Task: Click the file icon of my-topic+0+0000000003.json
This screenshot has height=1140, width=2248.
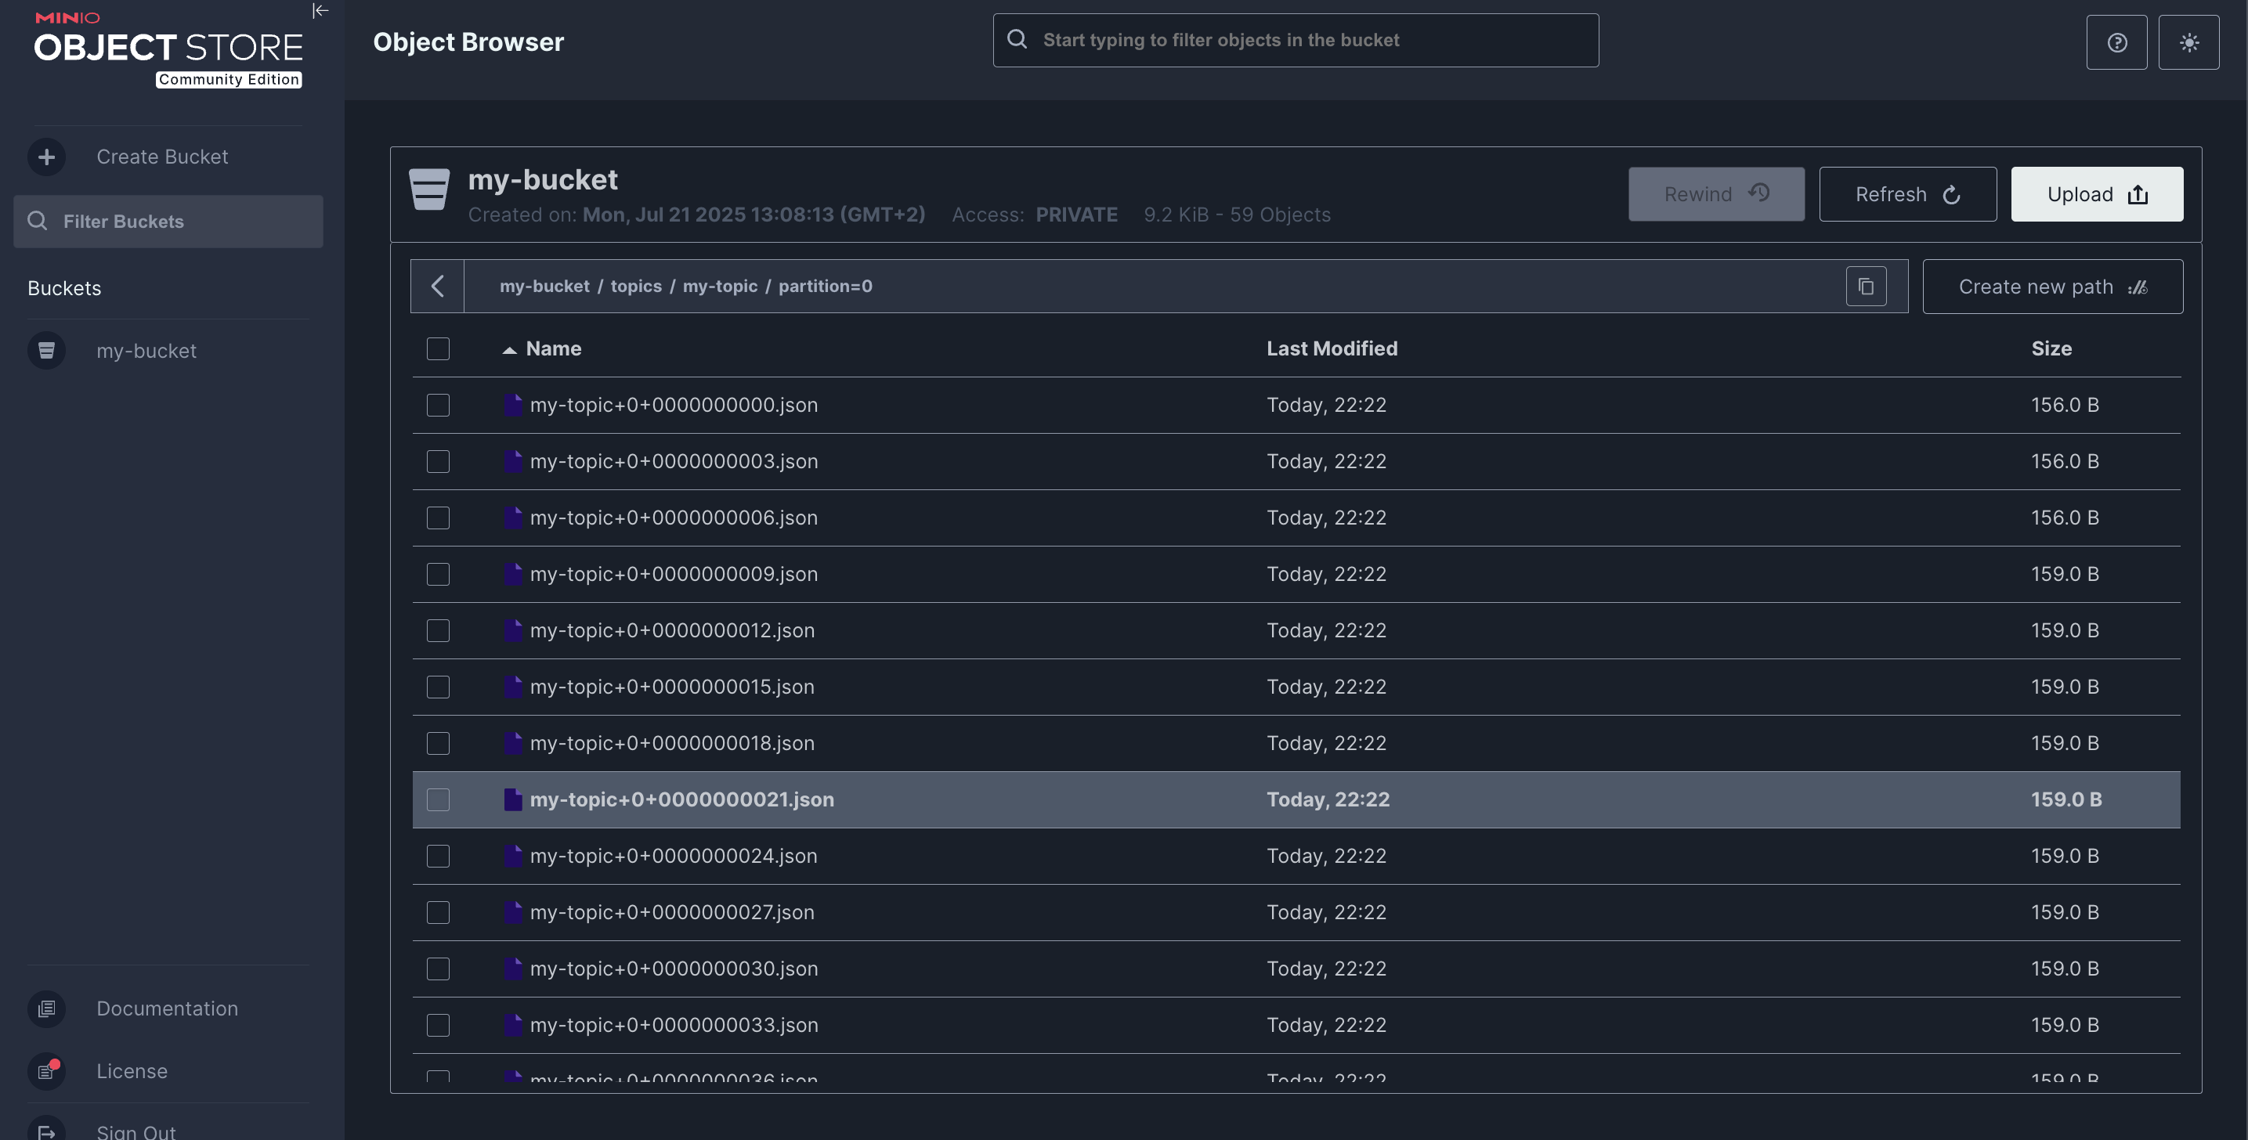Action: pos(513,461)
